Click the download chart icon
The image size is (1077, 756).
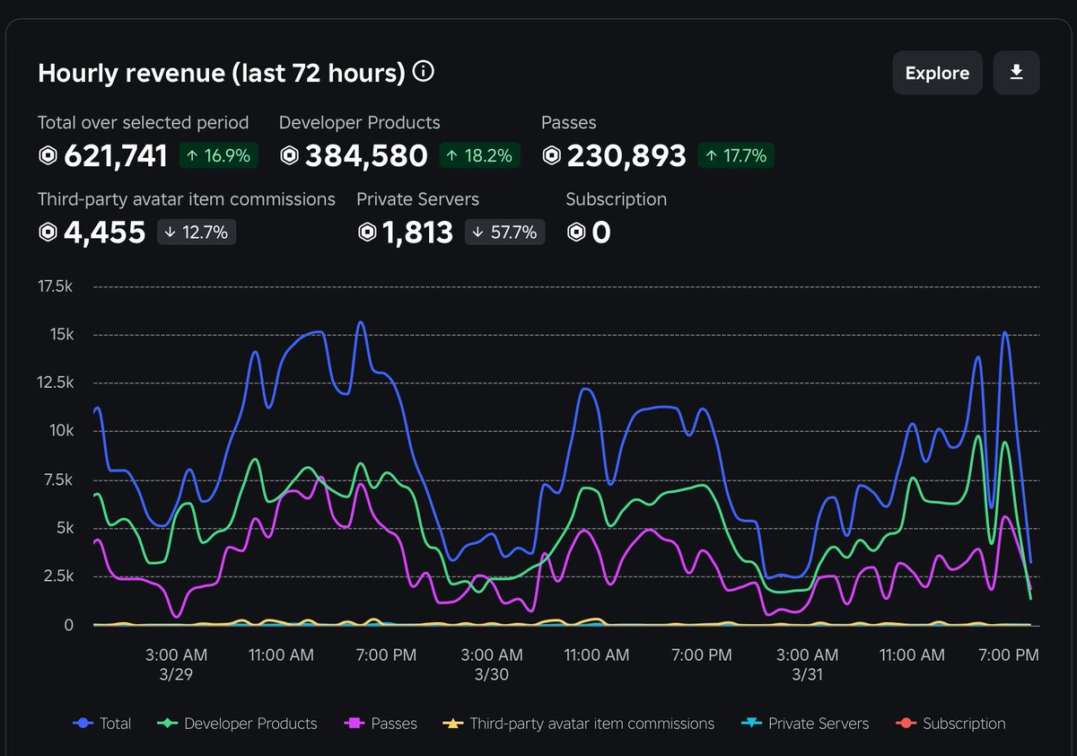1016,73
